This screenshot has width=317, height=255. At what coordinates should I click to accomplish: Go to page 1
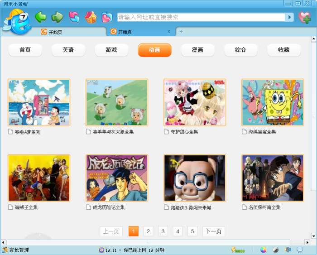(134, 231)
